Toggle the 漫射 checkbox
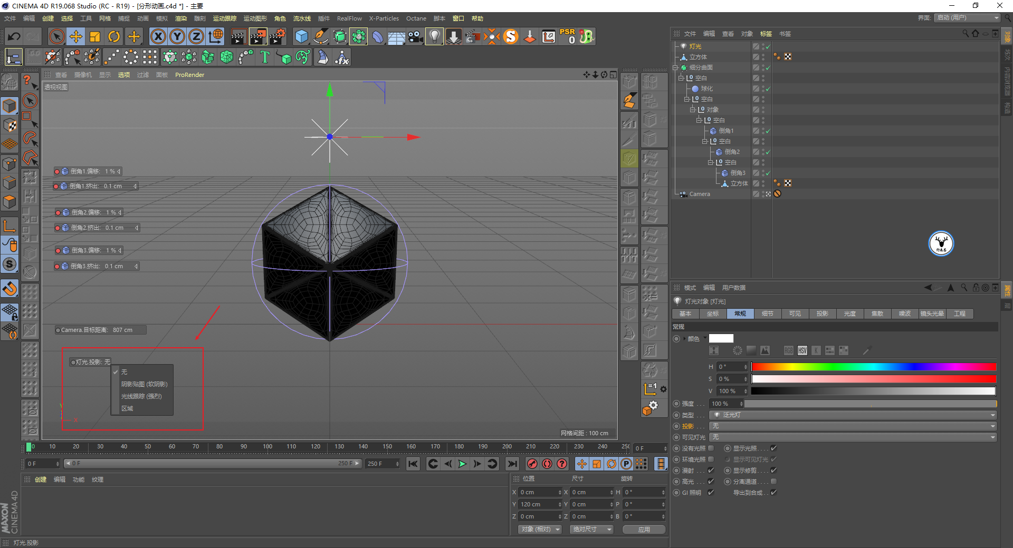The image size is (1013, 548). coord(711,471)
